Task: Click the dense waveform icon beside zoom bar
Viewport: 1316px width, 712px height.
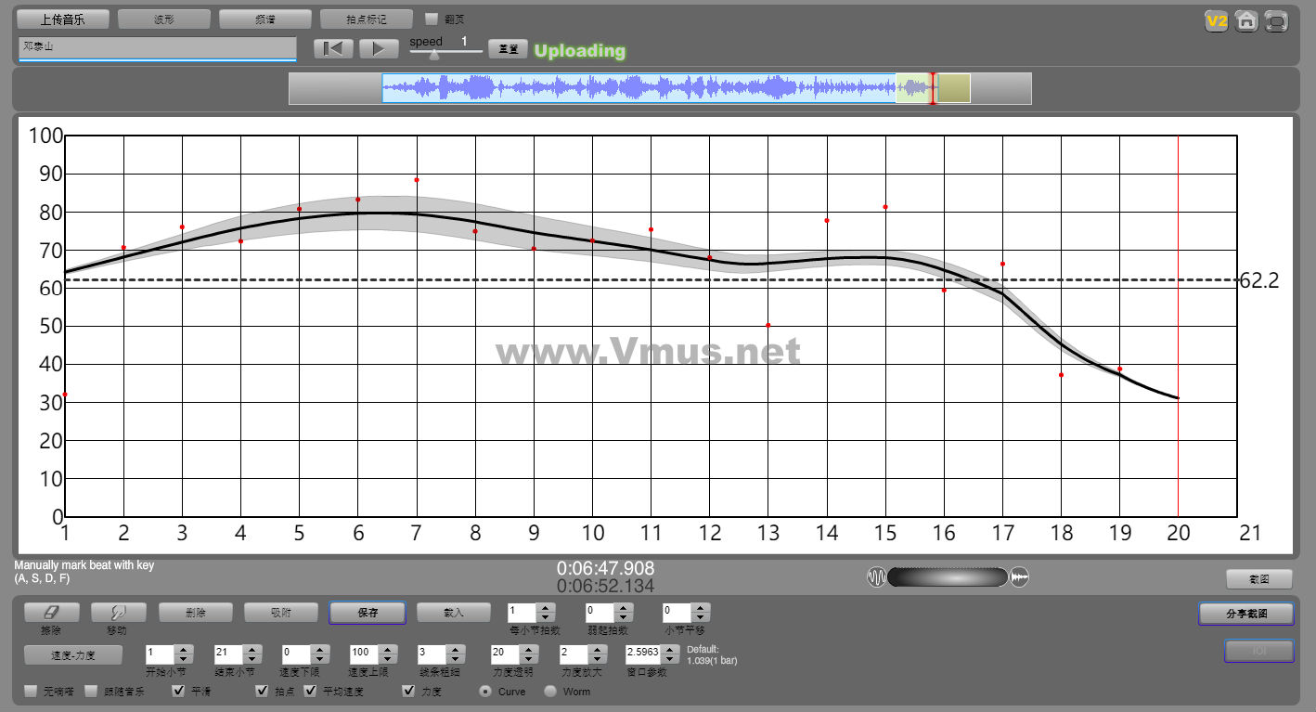Action: coord(876,577)
